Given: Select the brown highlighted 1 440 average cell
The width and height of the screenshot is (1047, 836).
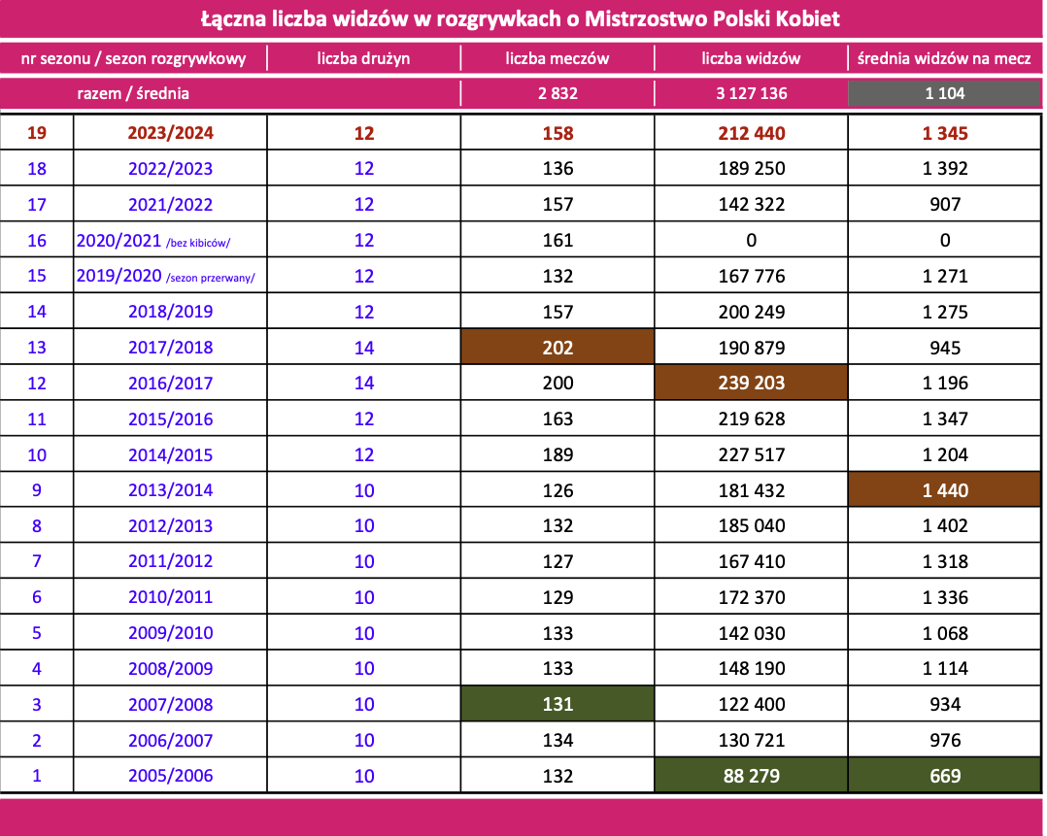Looking at the screenshot, I should pos(945,490).
